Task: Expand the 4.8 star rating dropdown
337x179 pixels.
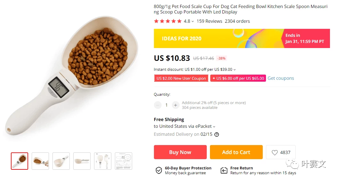Action: coord(193,21)
